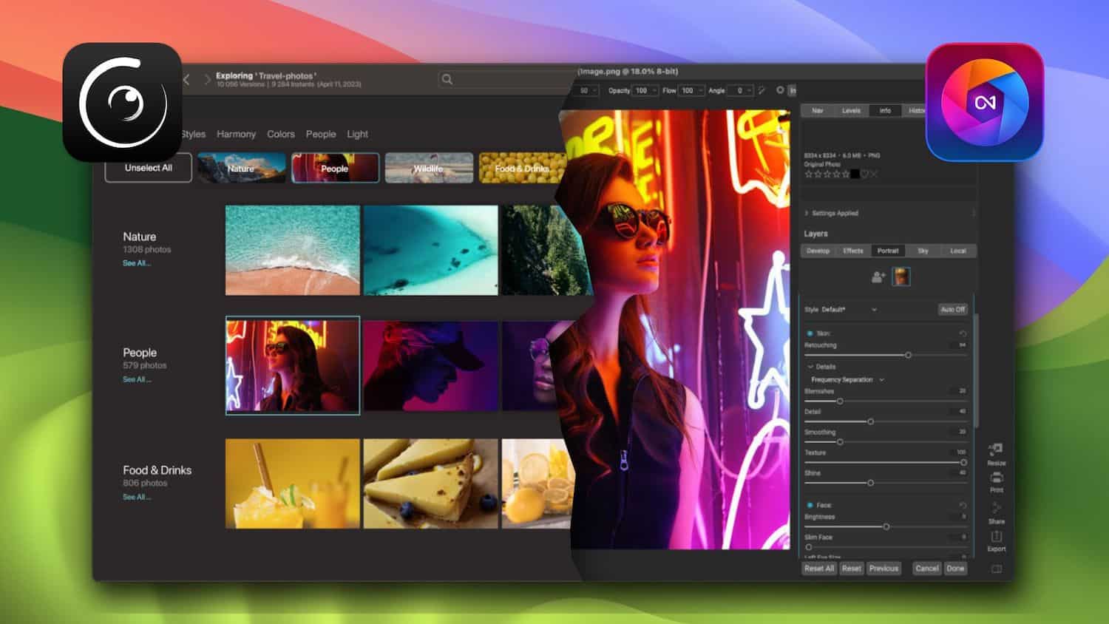Click the Print icon

(x=996, y=477)
